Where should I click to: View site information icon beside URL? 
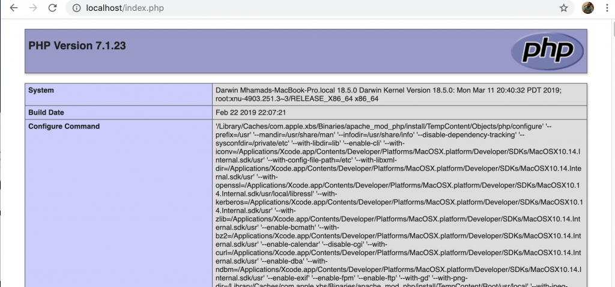[x=76, y=8]
